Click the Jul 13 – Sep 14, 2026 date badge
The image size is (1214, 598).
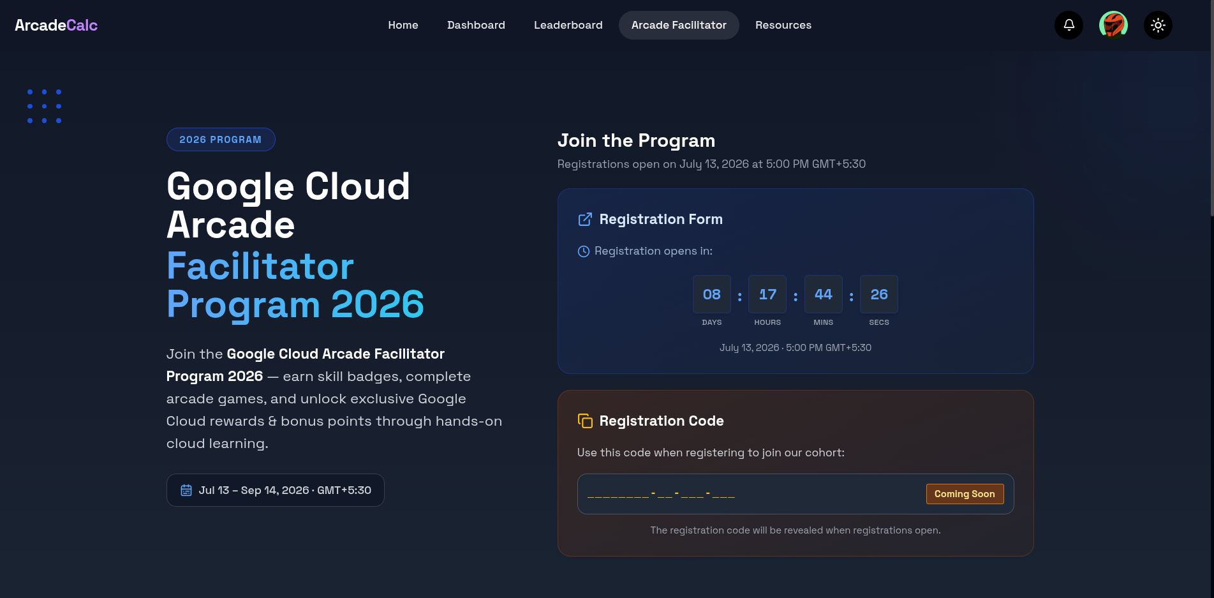pyautogui.click(x=276, y=490)
